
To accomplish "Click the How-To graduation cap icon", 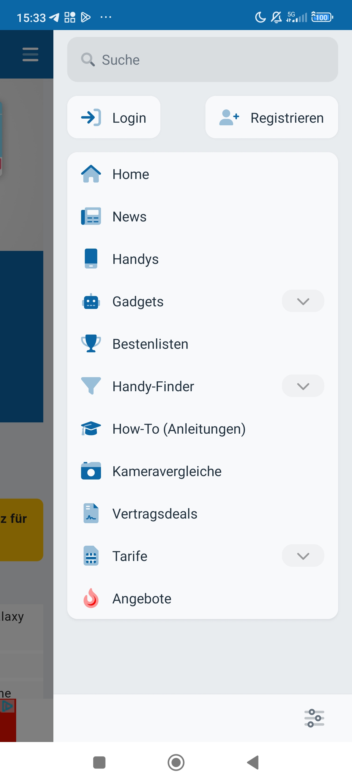I will pos(91,428).
